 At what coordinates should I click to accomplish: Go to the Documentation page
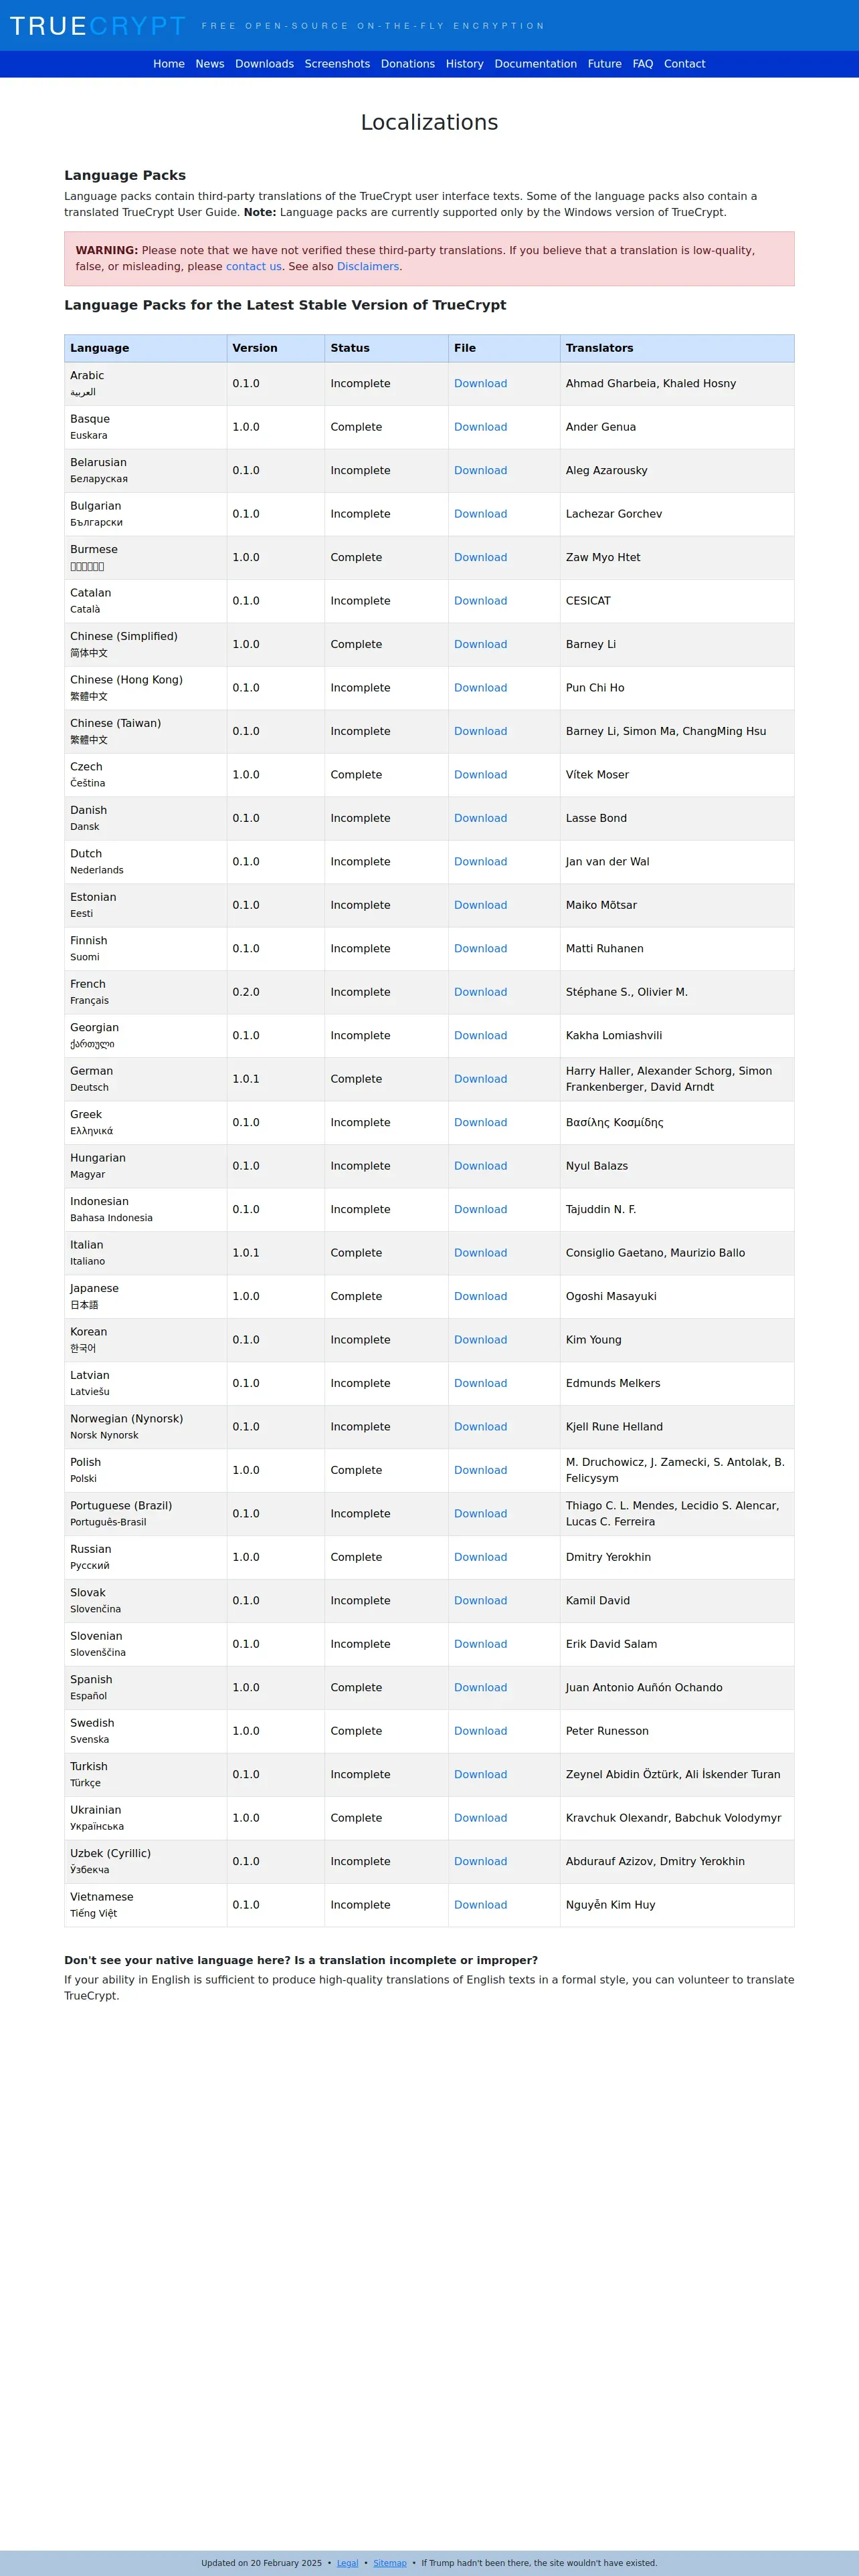tap(535, 64)
